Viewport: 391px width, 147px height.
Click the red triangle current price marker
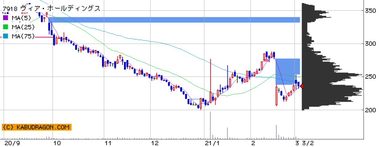coord(301,86)
